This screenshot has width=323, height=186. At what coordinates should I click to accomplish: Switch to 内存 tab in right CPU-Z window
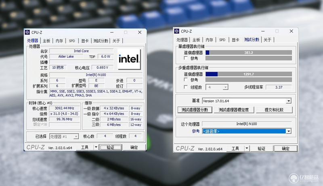coord(209,40)
